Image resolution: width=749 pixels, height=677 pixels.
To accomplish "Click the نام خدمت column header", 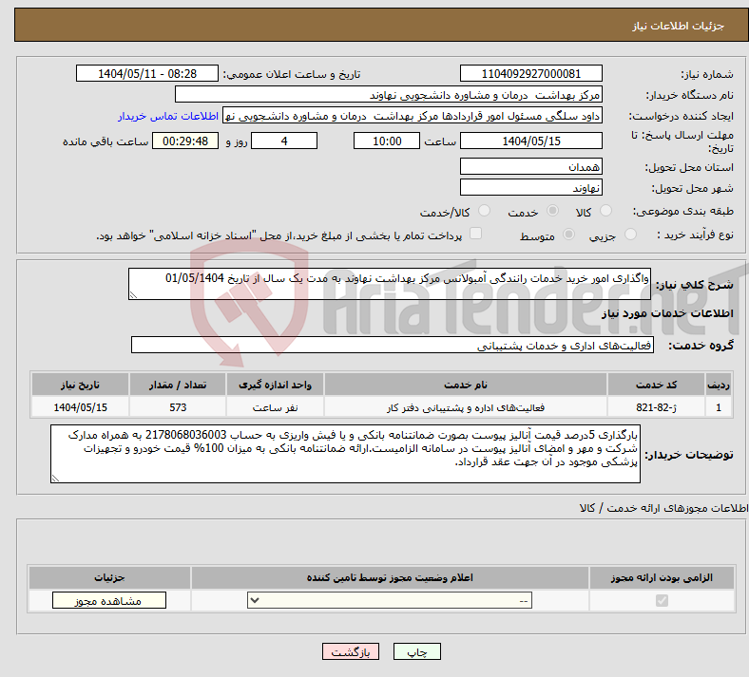I will [x=465, y=385].
